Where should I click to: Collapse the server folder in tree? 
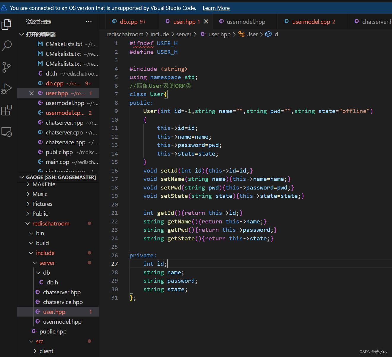[x=47, y=263]
